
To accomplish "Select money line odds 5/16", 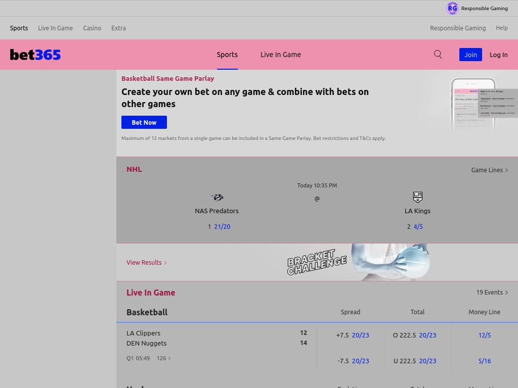I will [x=484, y=361].
